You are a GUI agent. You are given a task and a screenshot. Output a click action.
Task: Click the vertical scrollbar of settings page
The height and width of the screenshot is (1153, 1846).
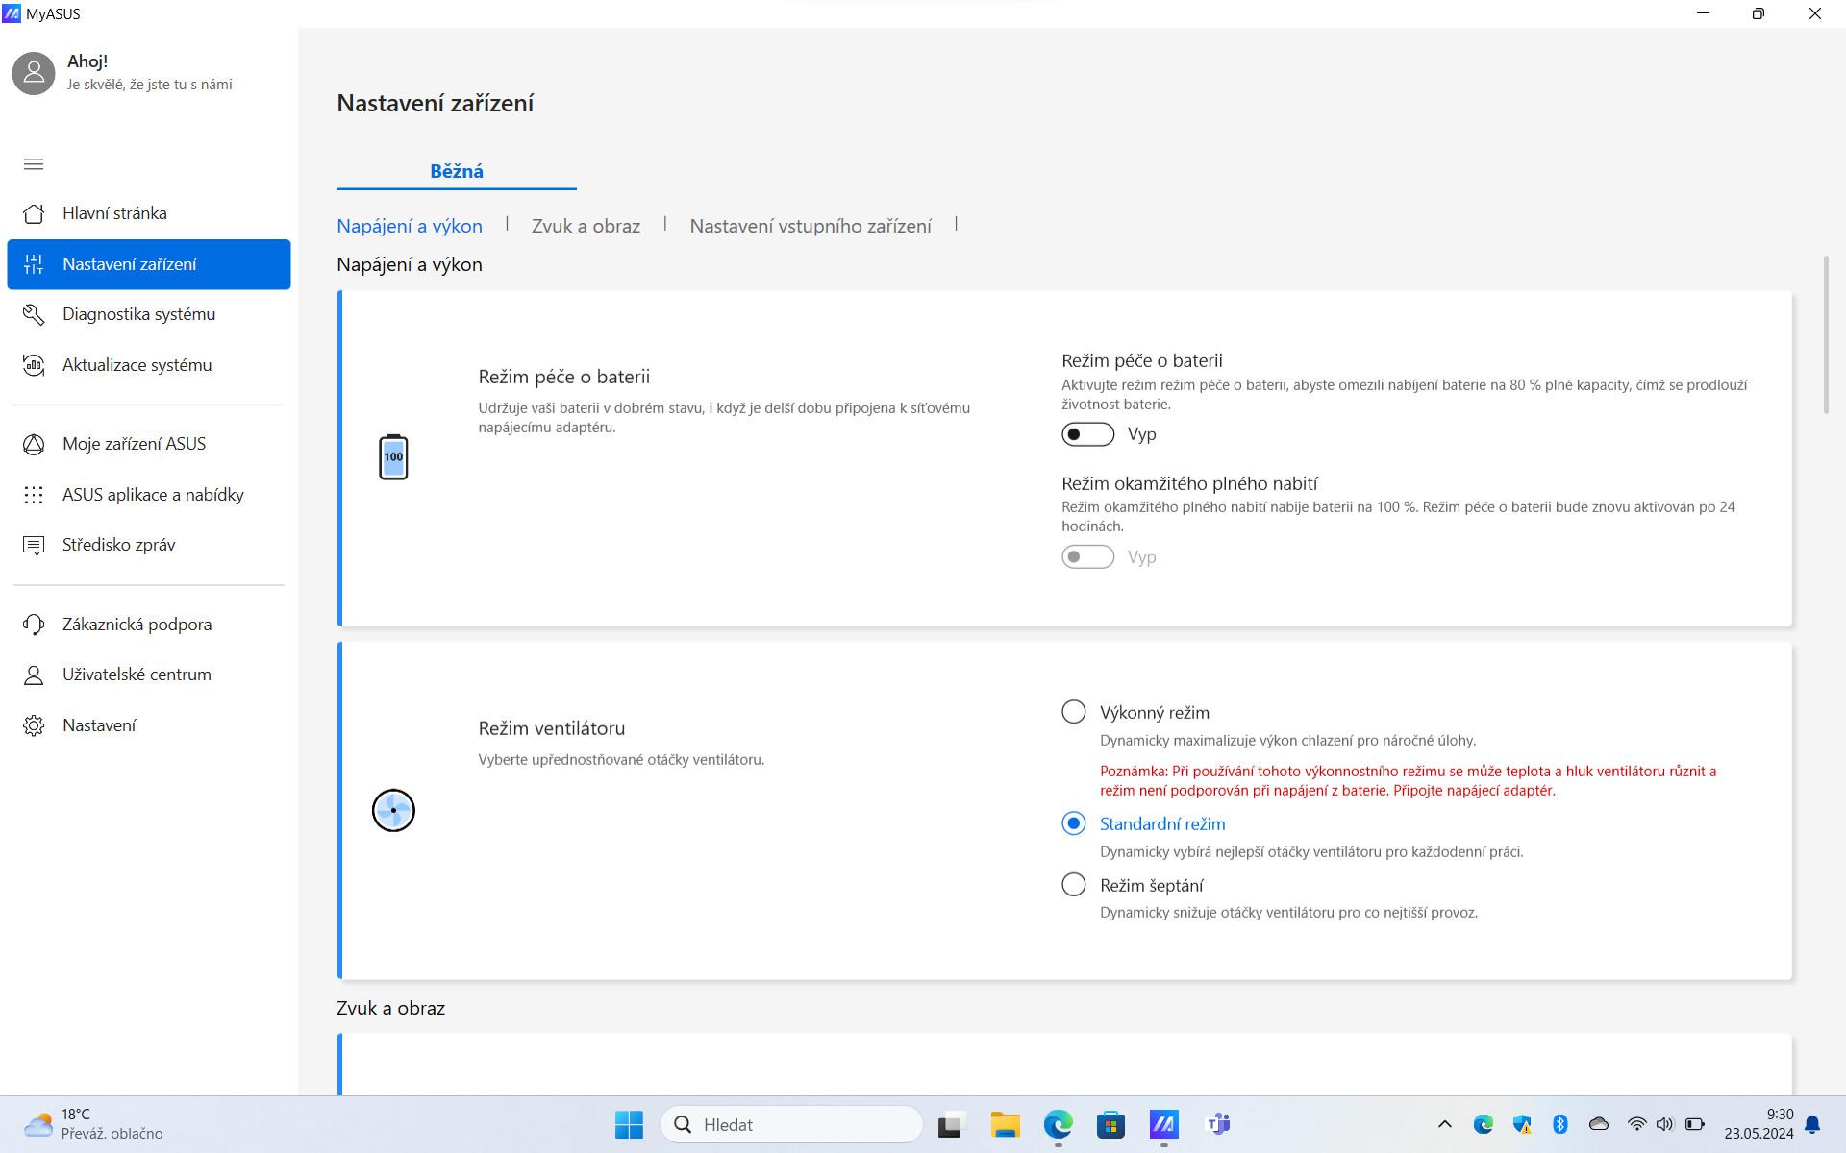pos(1826,335)
